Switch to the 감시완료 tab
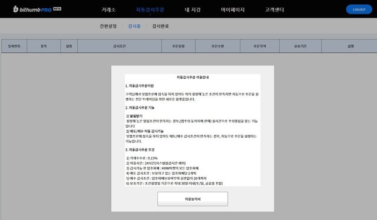Image resolution: width=377 pixels, height=220 pixels. tap(160, 26)
